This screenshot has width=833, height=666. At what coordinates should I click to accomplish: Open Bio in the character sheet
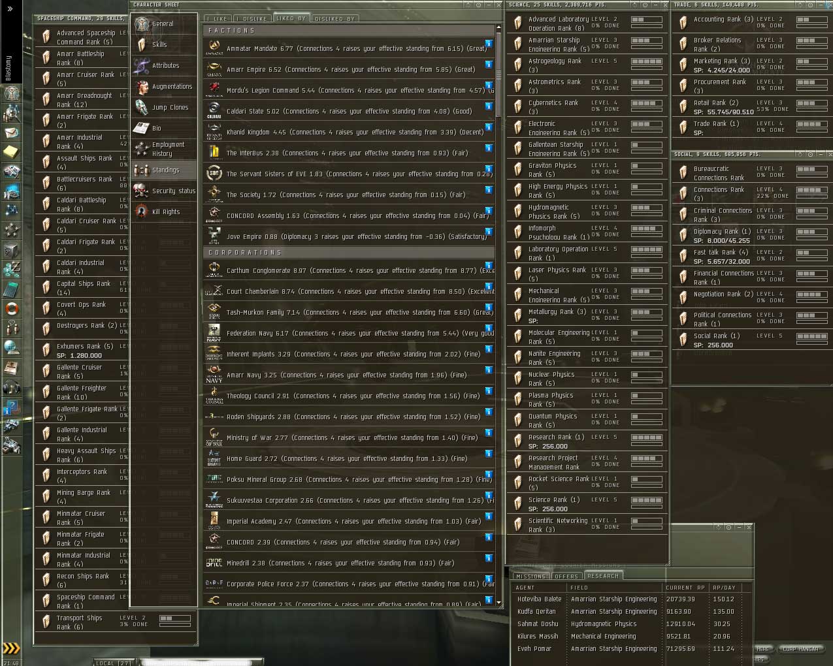click(164, 128)
